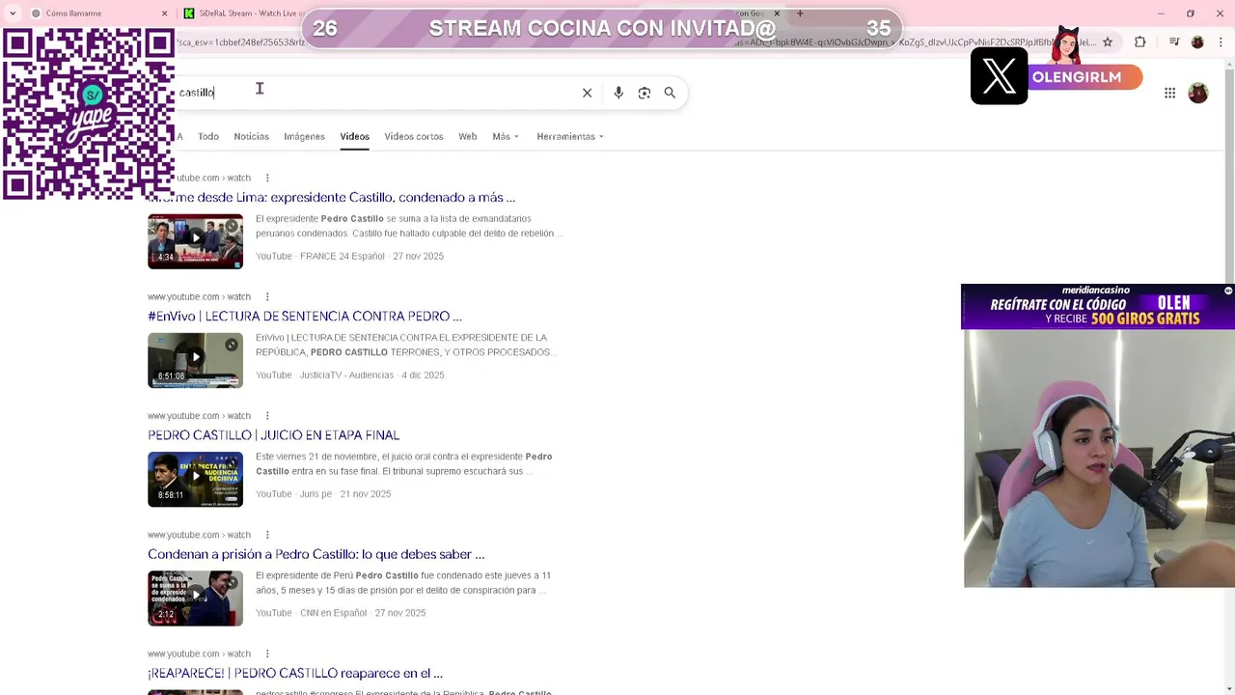Play the JusticiaTV video thumbnail (6:51:08)
This screenshot has width=1235, height=695.
pyautogui.click(x=195, y=360)
